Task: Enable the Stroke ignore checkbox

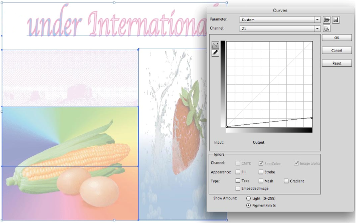Action: [261, 172]
